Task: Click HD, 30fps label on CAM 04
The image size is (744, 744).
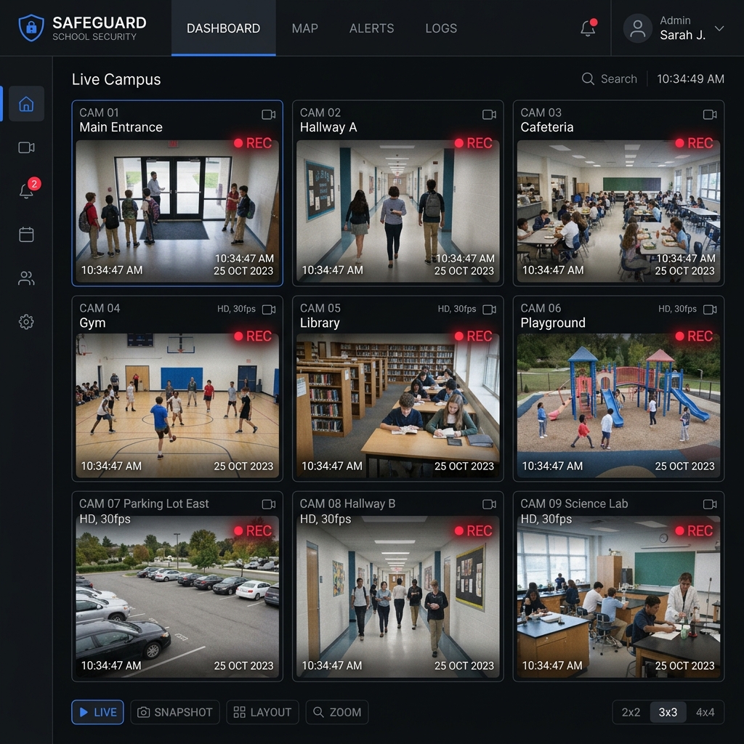Action: pos(236,309)
